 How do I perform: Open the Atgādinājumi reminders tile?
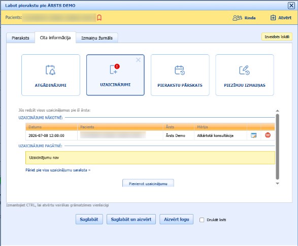click(51, 75)
